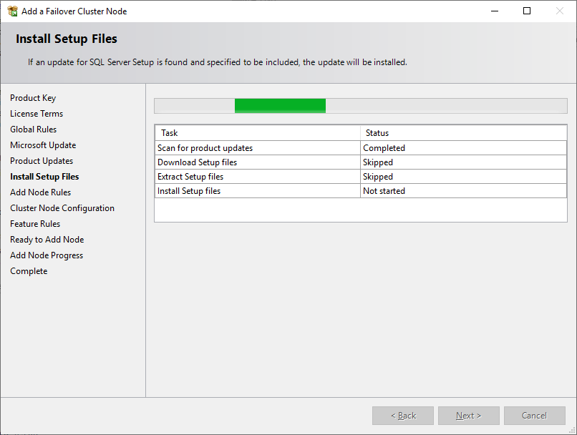Select the Product Key step
This screenshot has height=435, width=577.
(33, 98)
